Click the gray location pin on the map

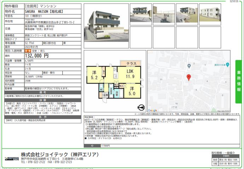click(189, 66)
